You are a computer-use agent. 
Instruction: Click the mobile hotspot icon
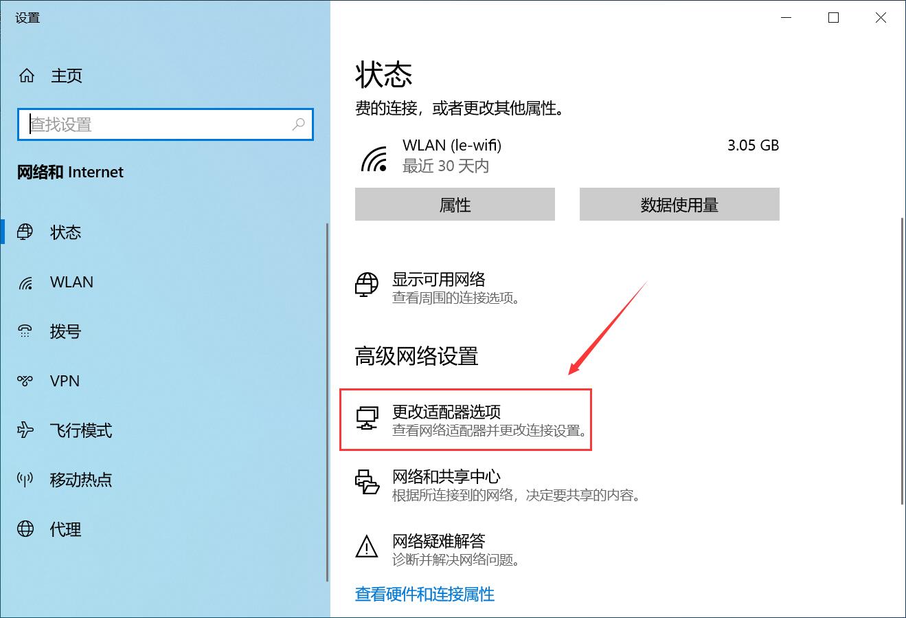coord(25,480)
